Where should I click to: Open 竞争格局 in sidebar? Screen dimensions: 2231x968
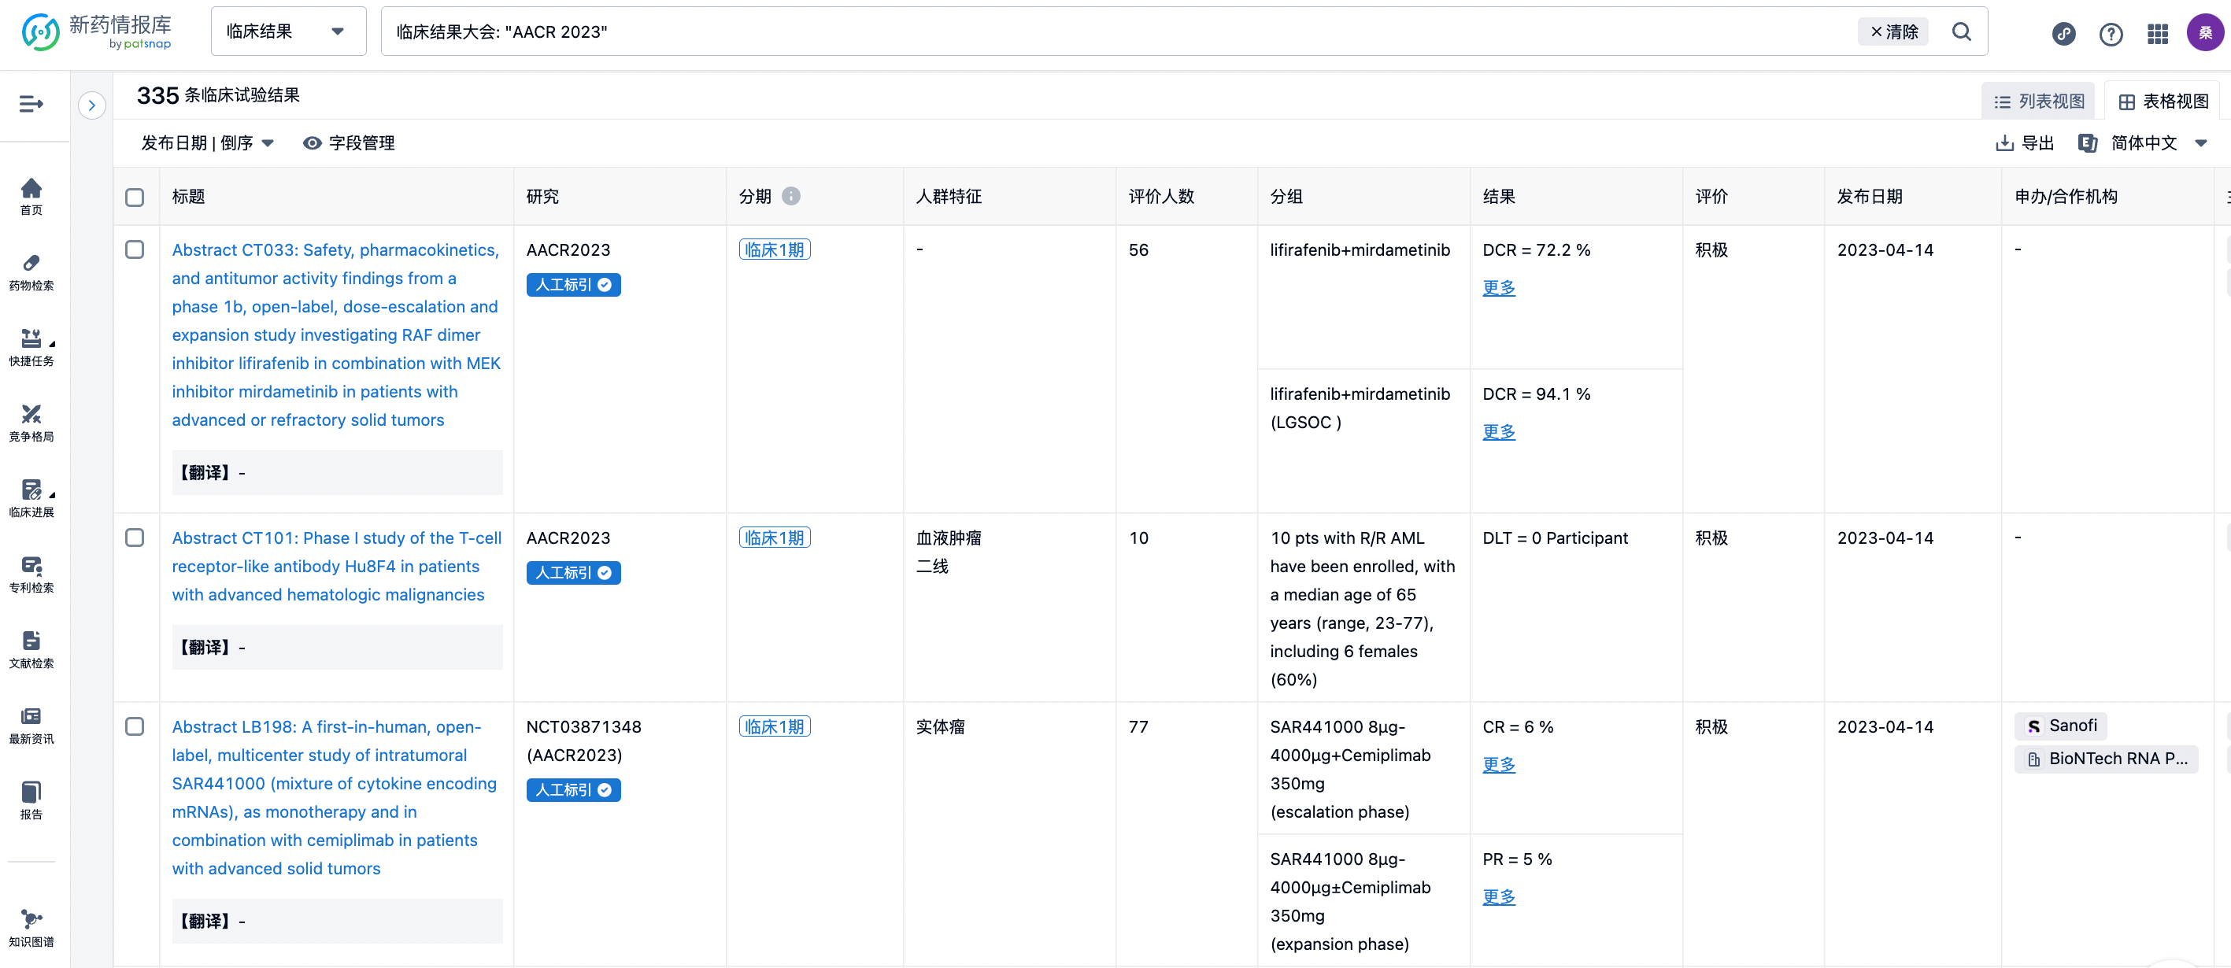point(31,423)
